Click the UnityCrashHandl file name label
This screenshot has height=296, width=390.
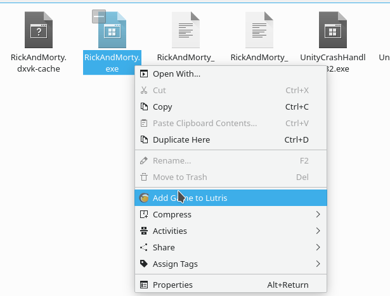[333, 58]
